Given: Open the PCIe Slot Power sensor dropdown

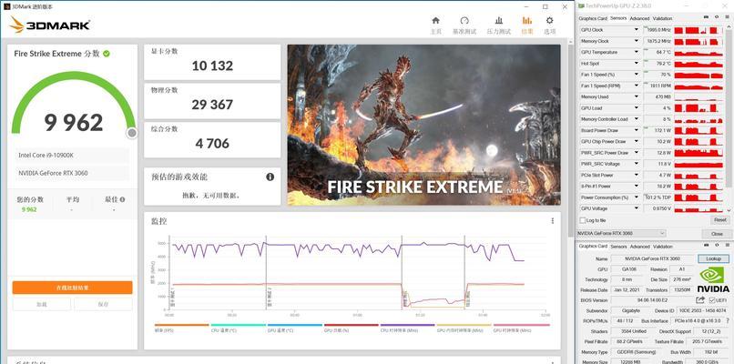Looking at the screenshot, I should coord(637,175).
